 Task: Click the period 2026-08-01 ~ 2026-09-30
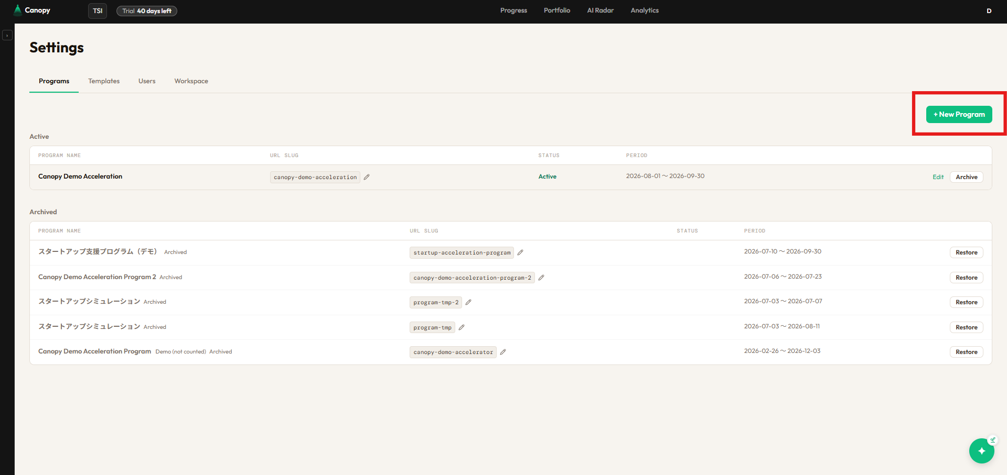(x=665, y=176)
